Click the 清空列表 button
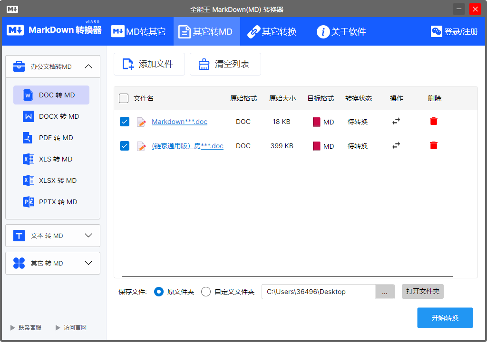 225,64
